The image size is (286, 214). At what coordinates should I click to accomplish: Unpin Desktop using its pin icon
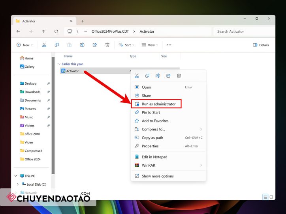point(49,84)
